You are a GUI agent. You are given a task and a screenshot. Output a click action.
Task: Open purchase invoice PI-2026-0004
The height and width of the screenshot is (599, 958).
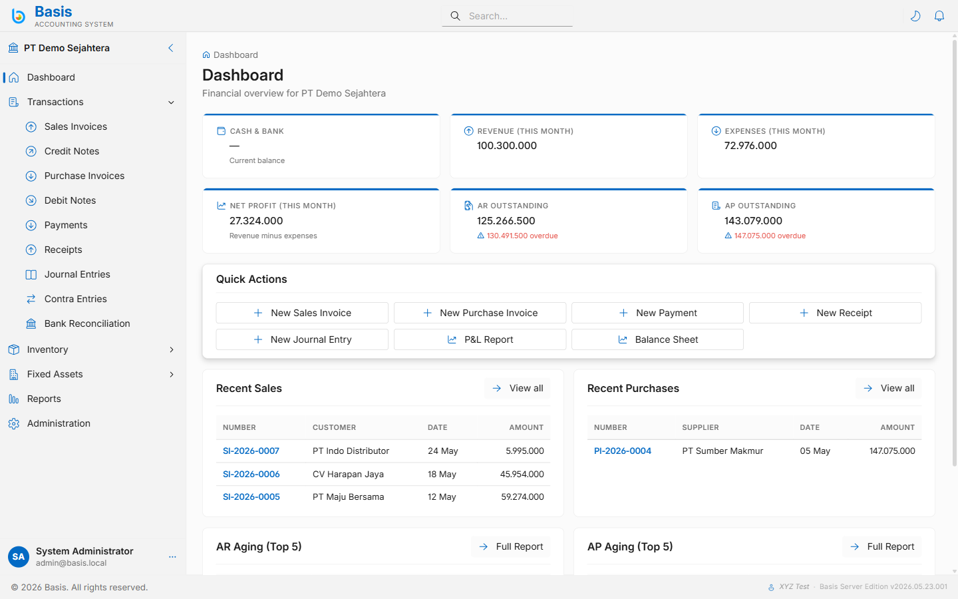pyautogui.click(x=622, y=451)
